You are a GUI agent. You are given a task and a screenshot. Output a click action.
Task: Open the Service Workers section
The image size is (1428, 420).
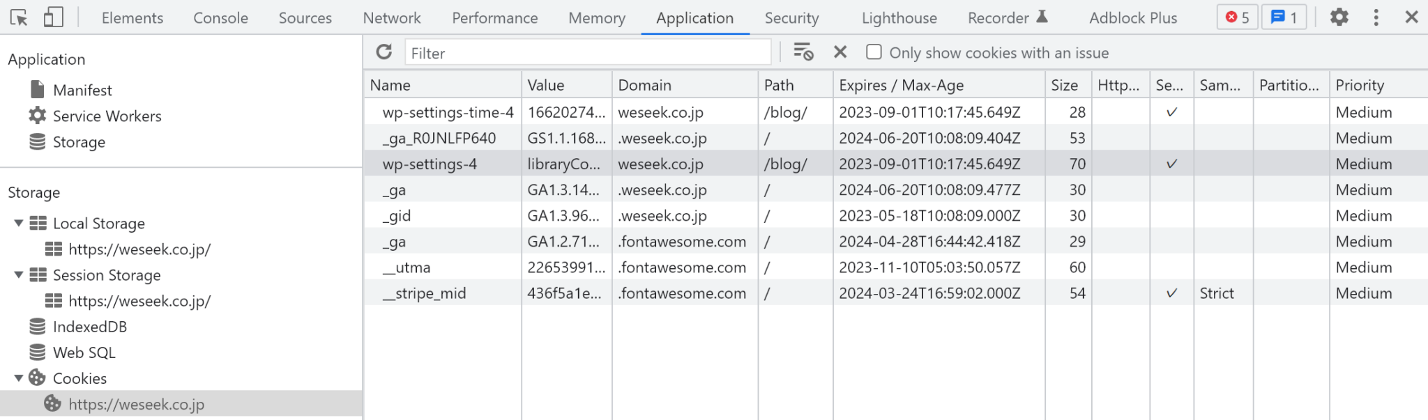[x=107, y=116]
